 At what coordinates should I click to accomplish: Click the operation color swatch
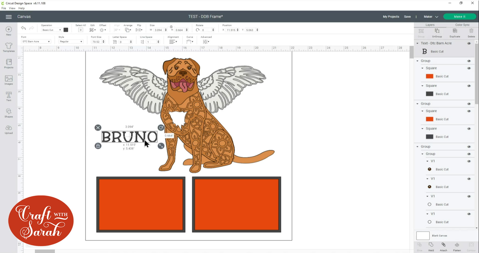(x=66, y=30)
